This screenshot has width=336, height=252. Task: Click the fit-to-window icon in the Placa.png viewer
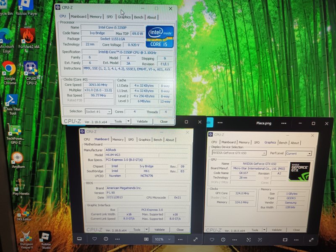point(285,240)
